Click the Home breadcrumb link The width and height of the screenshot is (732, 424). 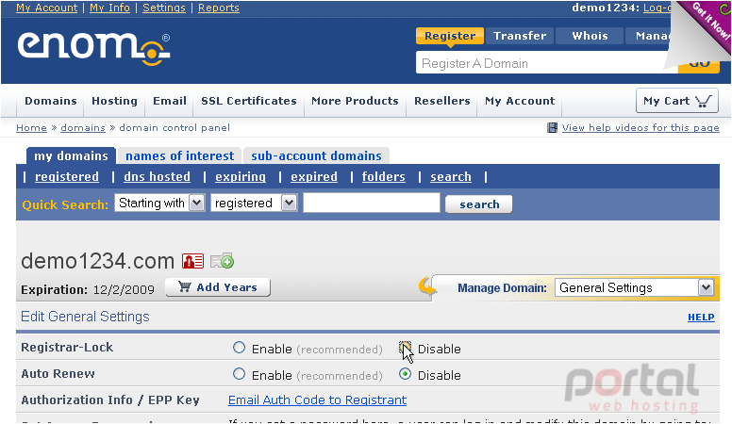(x=31, y=128)
